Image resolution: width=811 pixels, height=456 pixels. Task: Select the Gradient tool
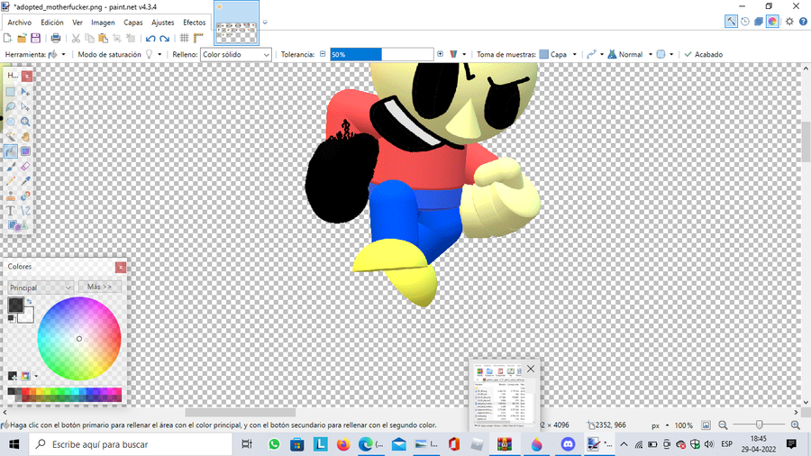[25, 151]
